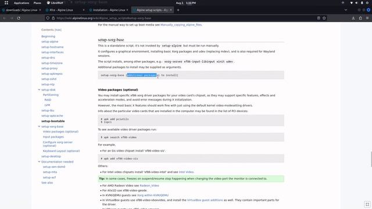Bookmark this page with star icon
Image resolution: width=372 pixels, height=209 pixels.
324,18
